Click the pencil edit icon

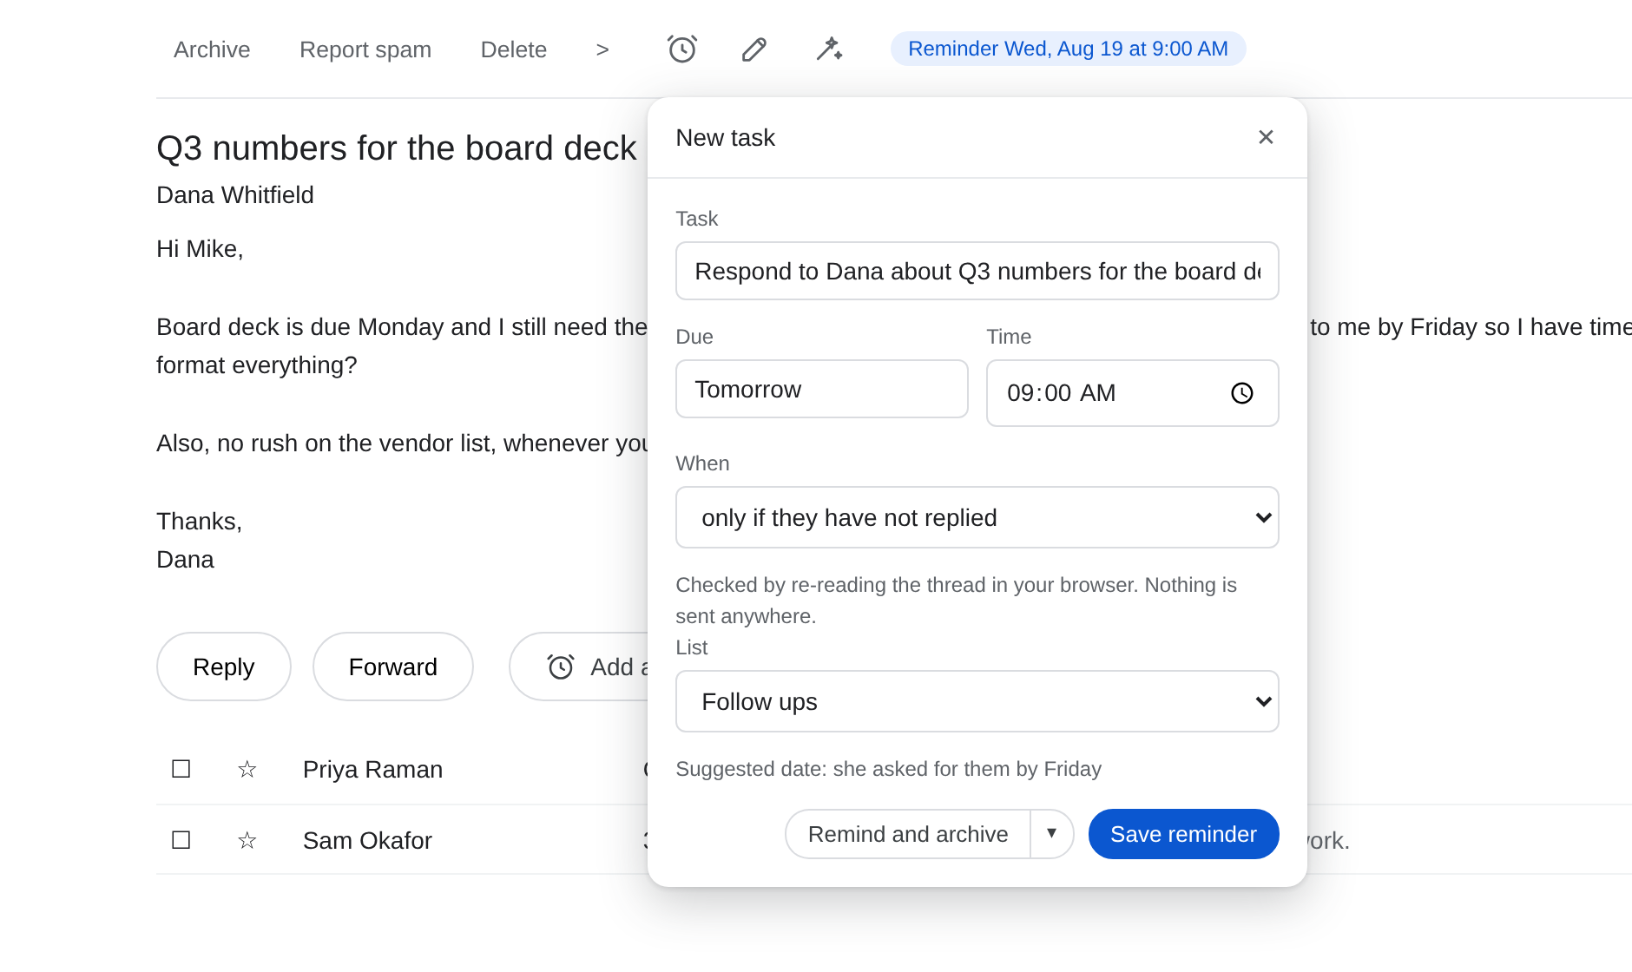point(754,49)
